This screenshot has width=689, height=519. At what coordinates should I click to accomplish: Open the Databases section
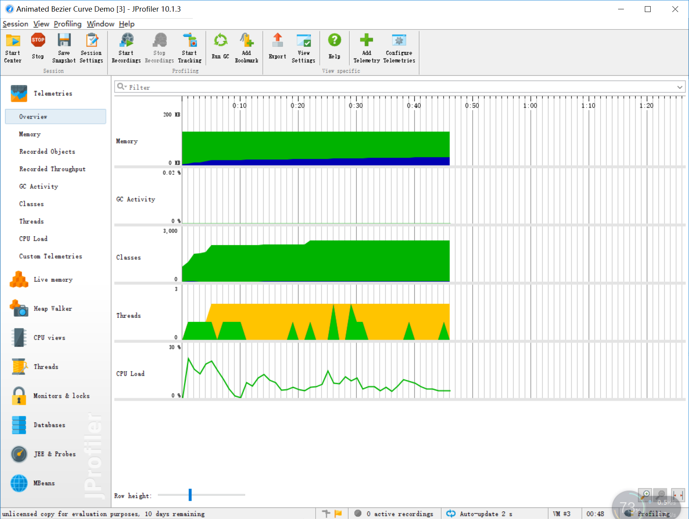pyautogui.click(x=55, y=425)
